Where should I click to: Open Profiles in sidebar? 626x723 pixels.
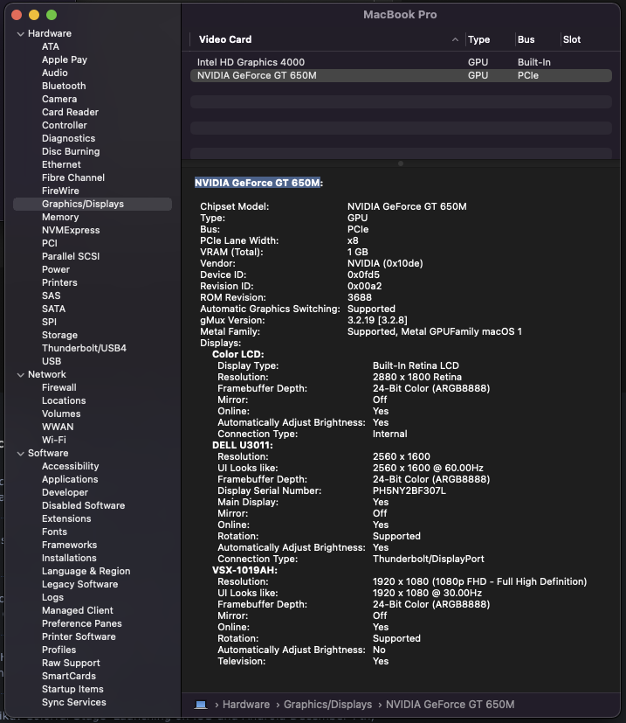point(59,650)
